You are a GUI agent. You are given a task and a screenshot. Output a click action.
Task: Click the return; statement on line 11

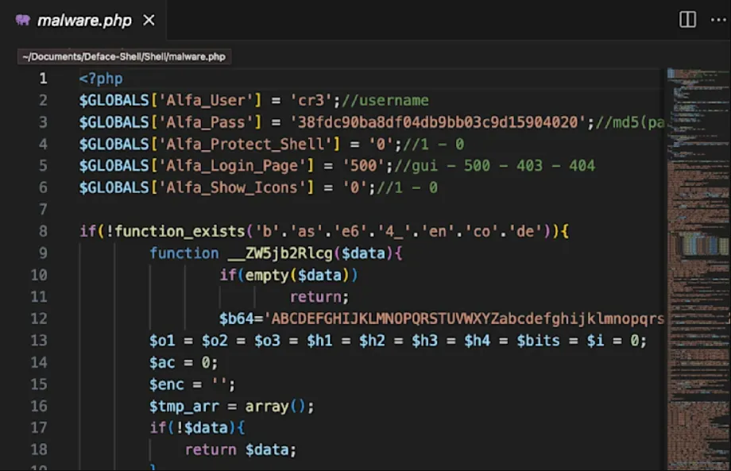point(319,297)
